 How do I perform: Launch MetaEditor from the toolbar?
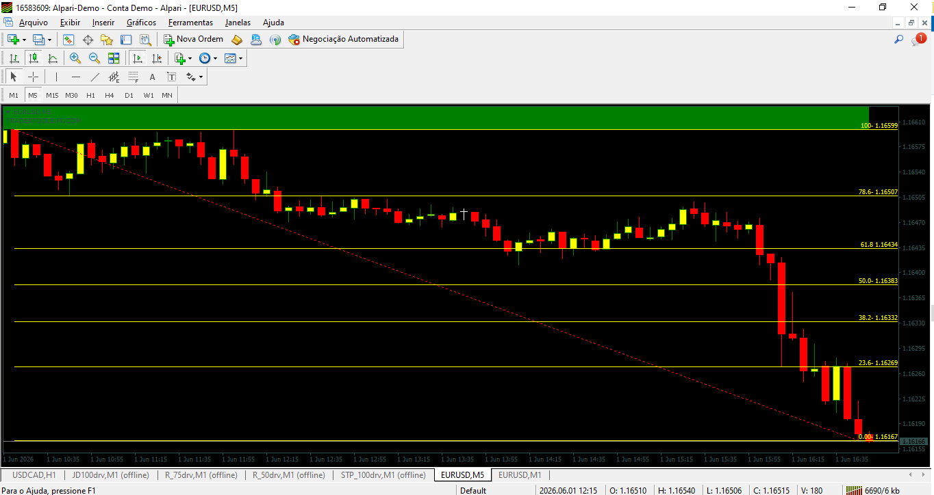pos(237,40)
